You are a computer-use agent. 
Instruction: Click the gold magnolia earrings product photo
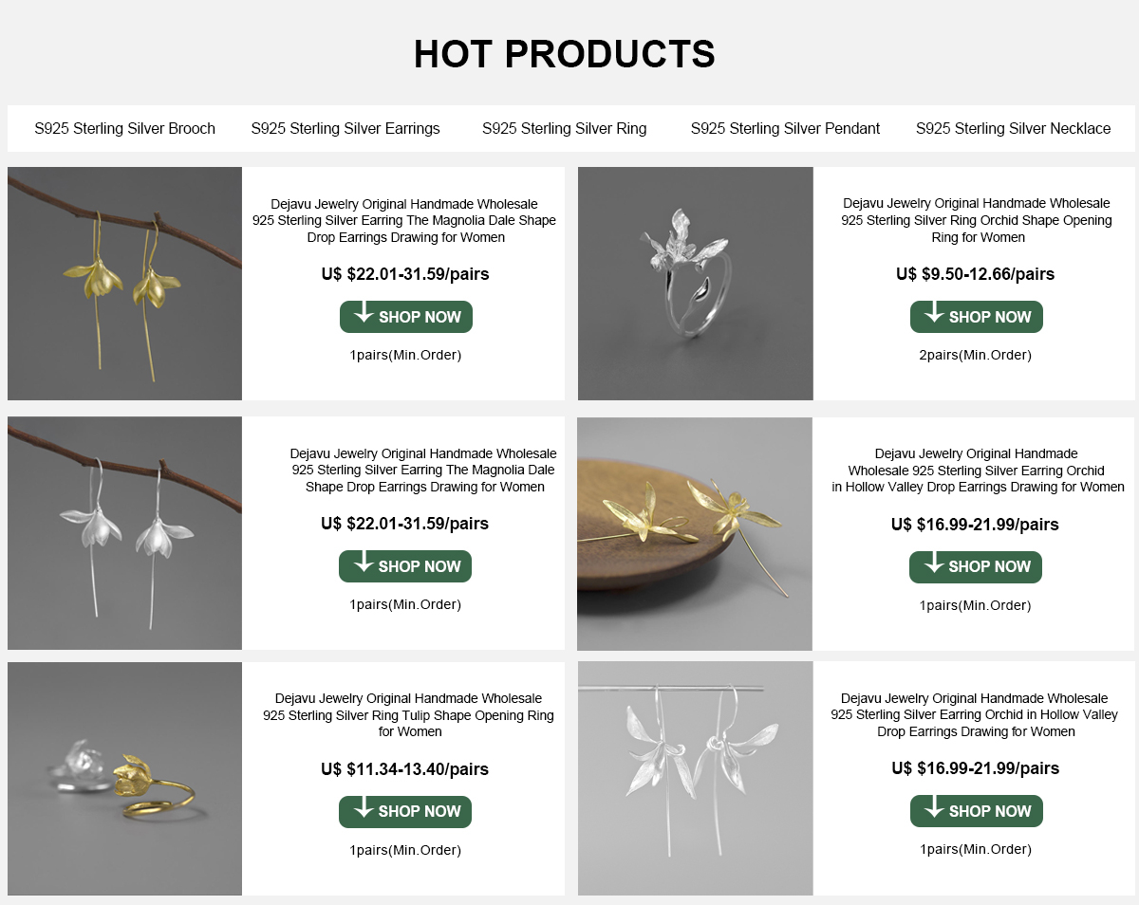pyautogui.click(x=124, y=283)
